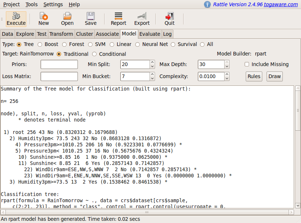Open a project with the Open icon

pos(67,18)
